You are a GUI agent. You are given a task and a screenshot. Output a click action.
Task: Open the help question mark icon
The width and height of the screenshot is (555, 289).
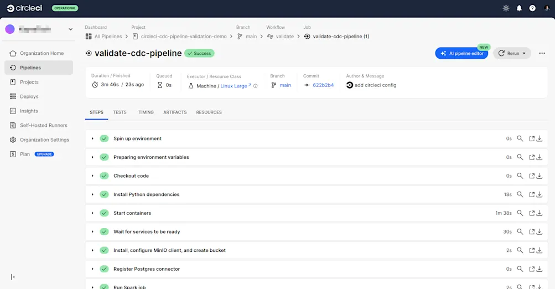(532, 8)
